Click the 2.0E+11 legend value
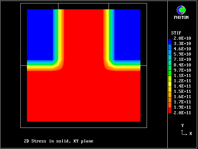The width and height of the screenshot is (198, 149). click(182, 112)
